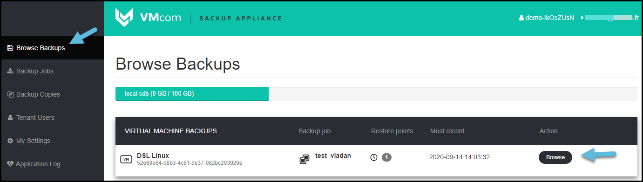Click the download icon beside Backup Jobs
Screen dimensions: 643x182
10,71
